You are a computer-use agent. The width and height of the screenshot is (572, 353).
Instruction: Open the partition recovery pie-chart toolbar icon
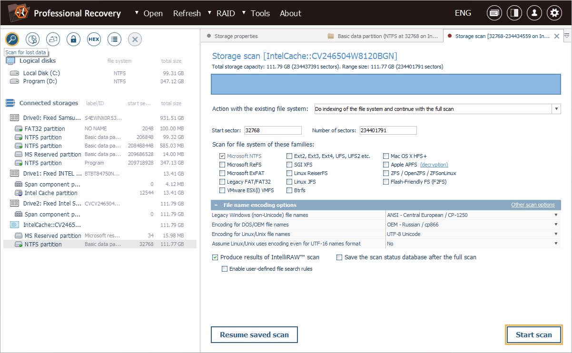32,39
